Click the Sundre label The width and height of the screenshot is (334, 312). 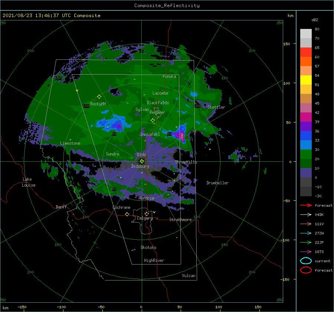(112, 154)
